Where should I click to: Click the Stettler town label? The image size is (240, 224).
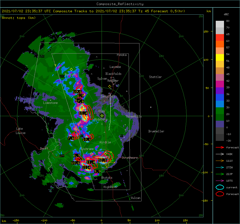[155, 77]
